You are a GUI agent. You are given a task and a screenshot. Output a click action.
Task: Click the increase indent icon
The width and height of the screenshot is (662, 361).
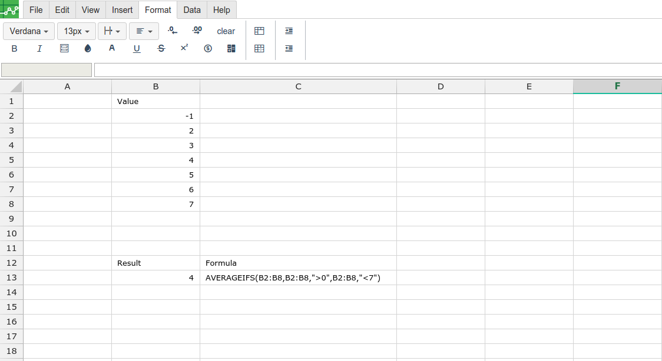(289, 31)
